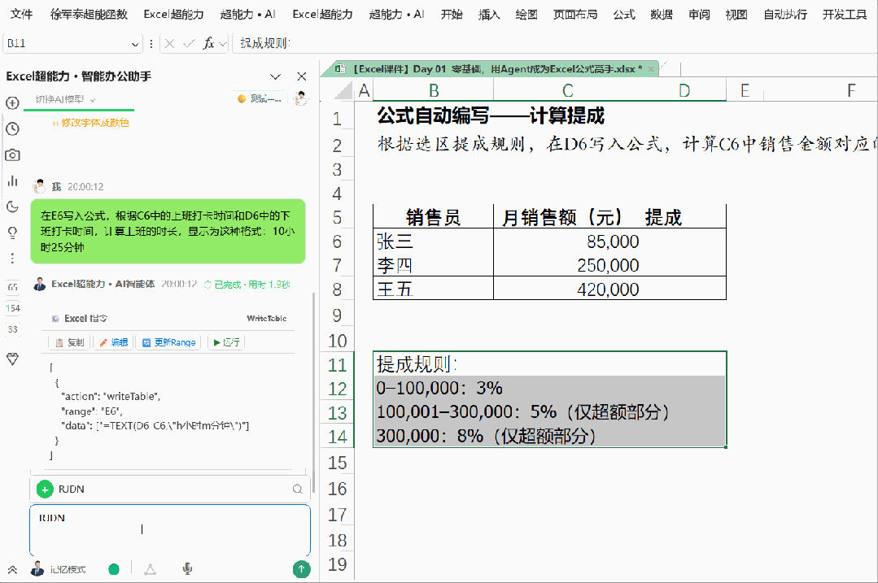Open the Name Box dropdown arrow
The width and height of the screenshot is (878, 583).
pyautogui.click(x=135, y=44)
